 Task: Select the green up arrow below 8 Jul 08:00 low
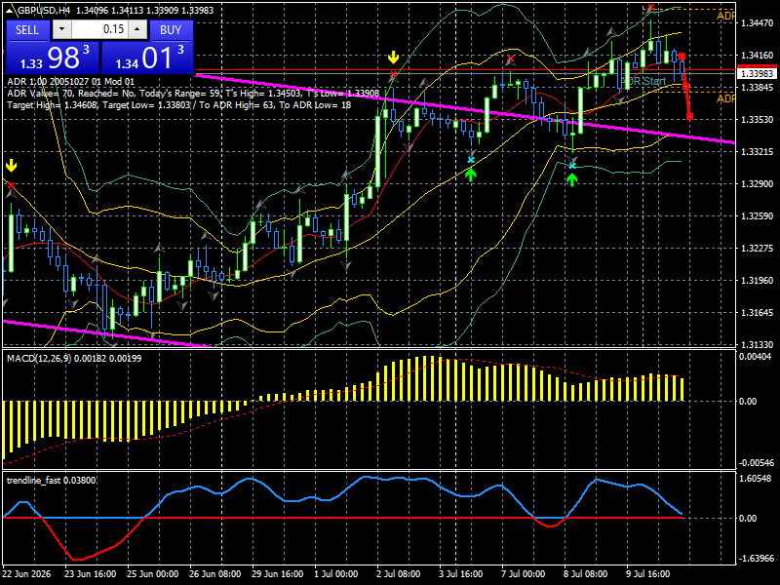572,179
